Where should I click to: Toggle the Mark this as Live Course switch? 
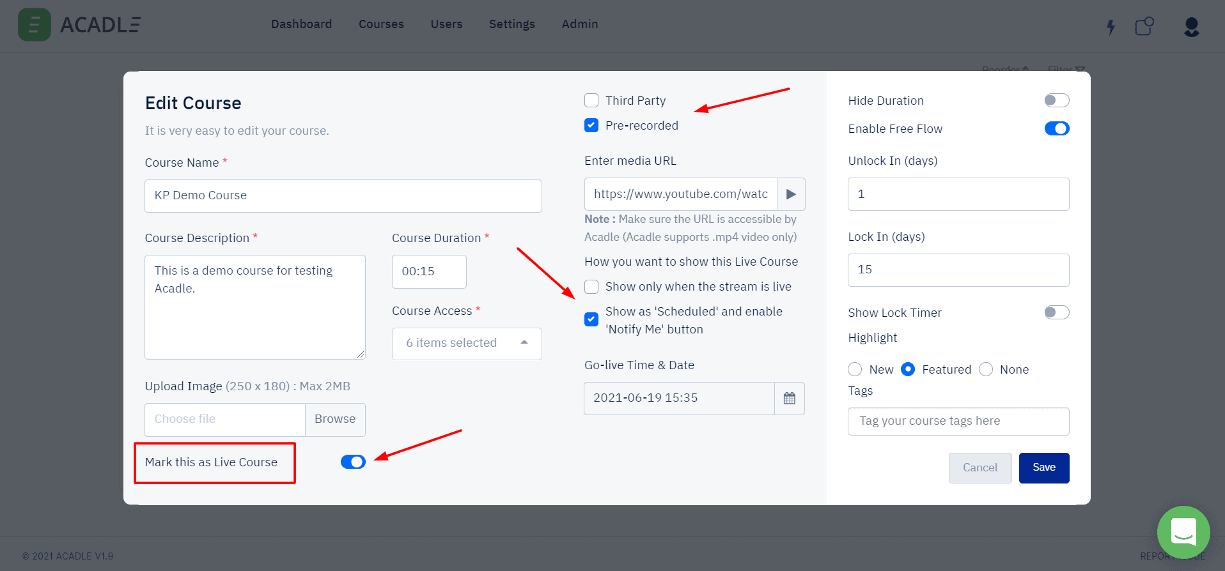coord(353,462)
